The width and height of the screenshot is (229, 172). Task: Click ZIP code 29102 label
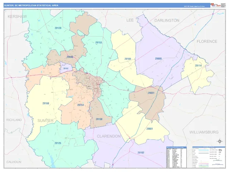141,153
